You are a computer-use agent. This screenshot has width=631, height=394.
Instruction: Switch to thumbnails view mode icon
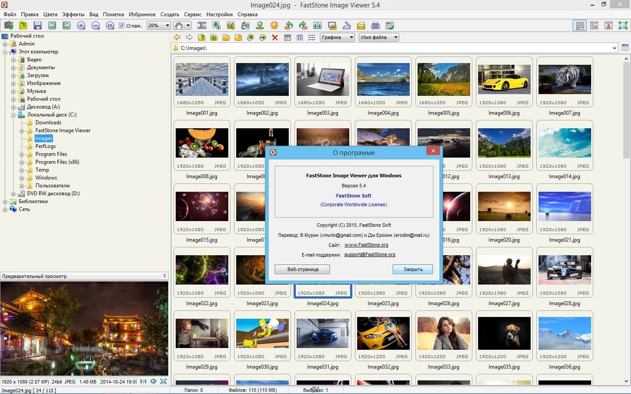pyautogui.click(x=287, y=37)
